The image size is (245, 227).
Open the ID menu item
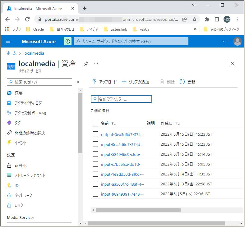(x=16, y=185)
